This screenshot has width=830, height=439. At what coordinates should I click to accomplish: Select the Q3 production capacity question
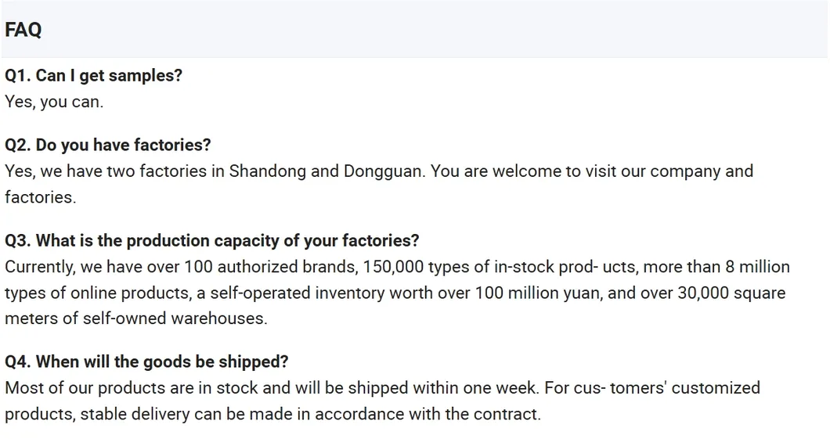point(211,240)
